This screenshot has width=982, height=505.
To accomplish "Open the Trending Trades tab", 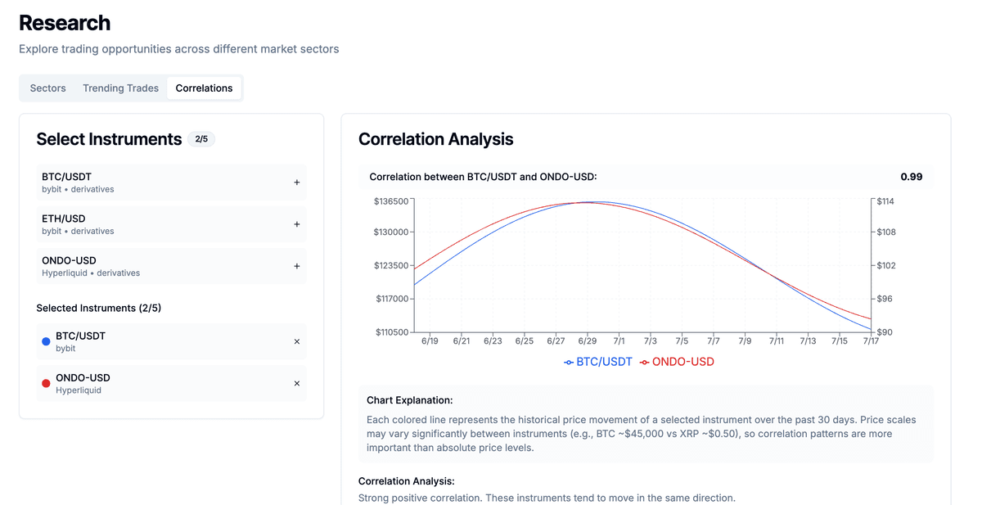I will pyautogui.click(x=120, y=88).
